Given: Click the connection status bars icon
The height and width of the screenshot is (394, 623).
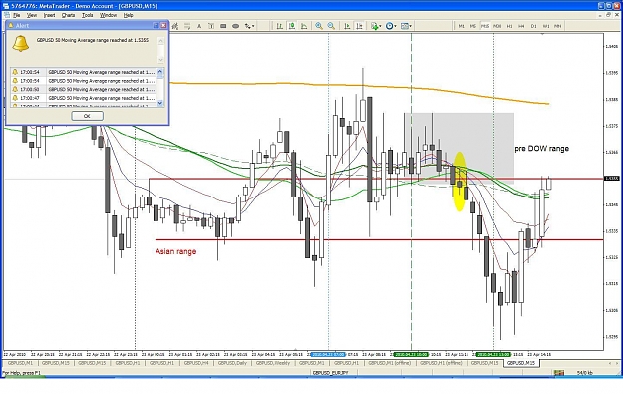Looking at the screenshot, I should coord(559,373).
